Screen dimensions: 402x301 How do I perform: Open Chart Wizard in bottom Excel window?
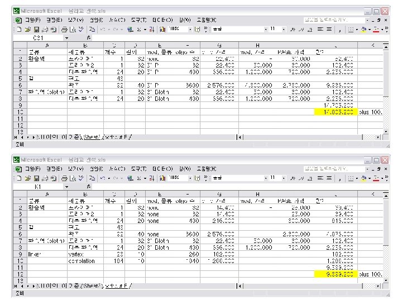(x=162, y=178)
